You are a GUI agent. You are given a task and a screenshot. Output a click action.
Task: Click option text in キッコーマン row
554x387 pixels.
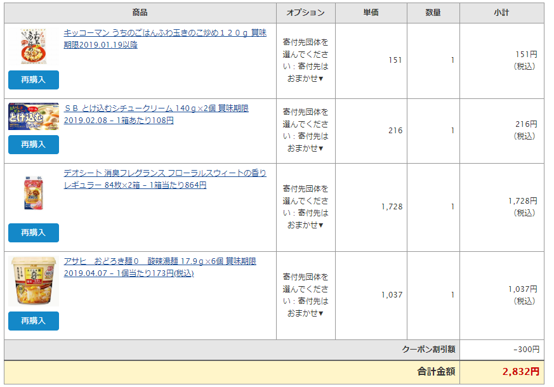coord(306,60)
